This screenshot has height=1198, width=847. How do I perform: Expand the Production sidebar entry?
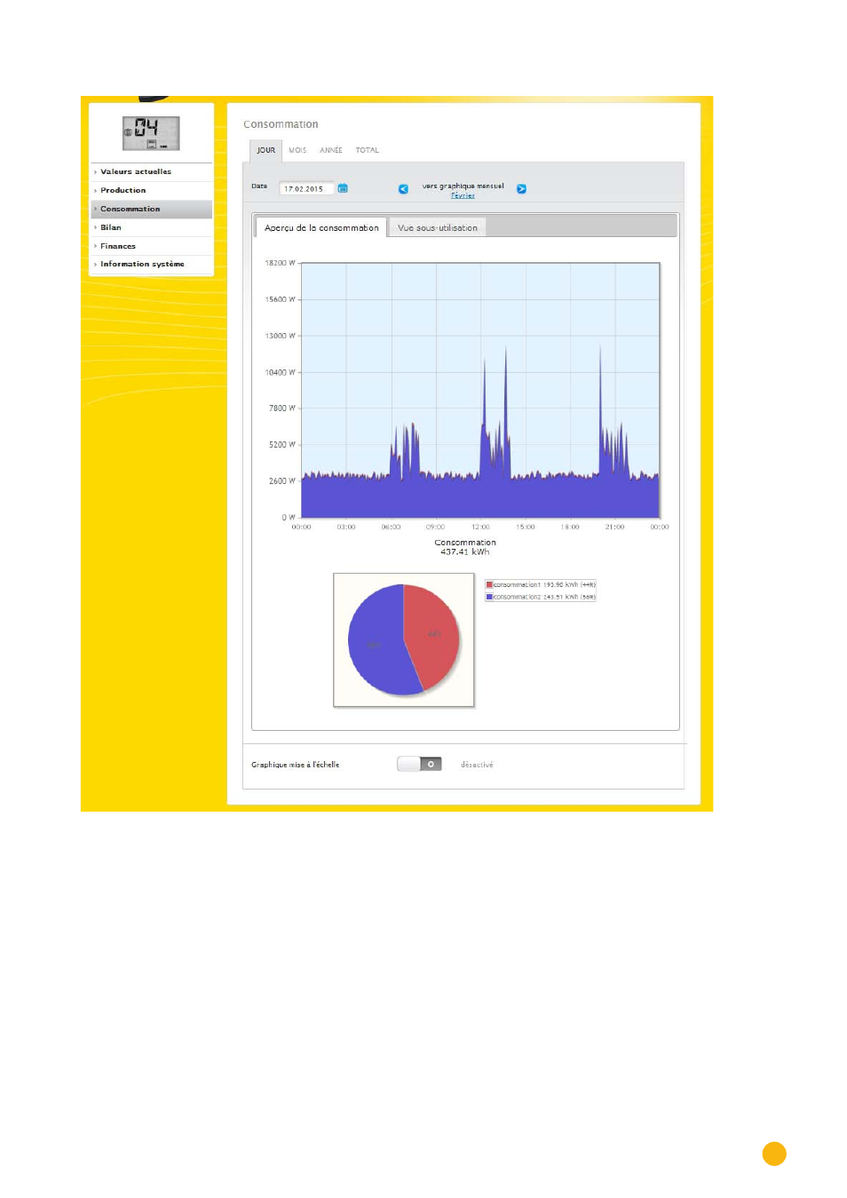point(151,190)
